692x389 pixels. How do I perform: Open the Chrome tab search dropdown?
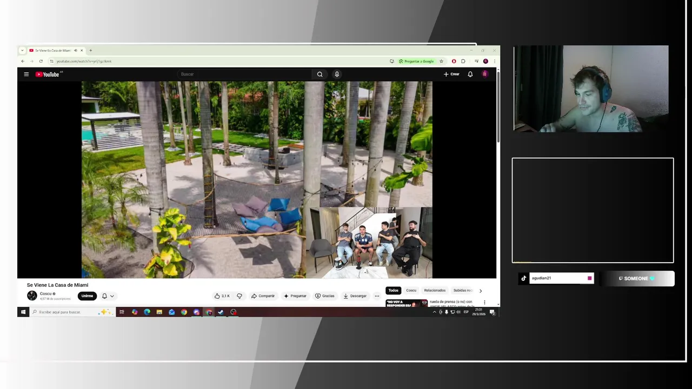click(22, 50)
